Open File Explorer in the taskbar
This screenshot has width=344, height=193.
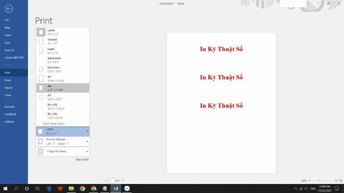[71, 188]
